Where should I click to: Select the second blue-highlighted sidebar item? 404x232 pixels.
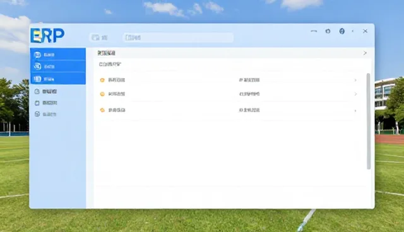coord(58,66)
